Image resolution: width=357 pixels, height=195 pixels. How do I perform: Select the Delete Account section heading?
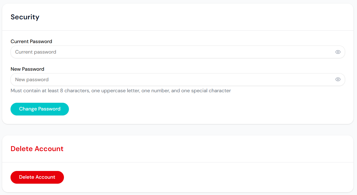(x=37, y=149)
